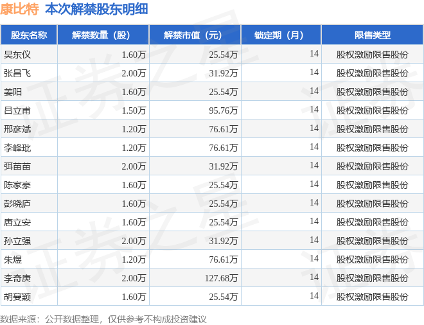Select shareholder name 朱煜

pos(13,259)
